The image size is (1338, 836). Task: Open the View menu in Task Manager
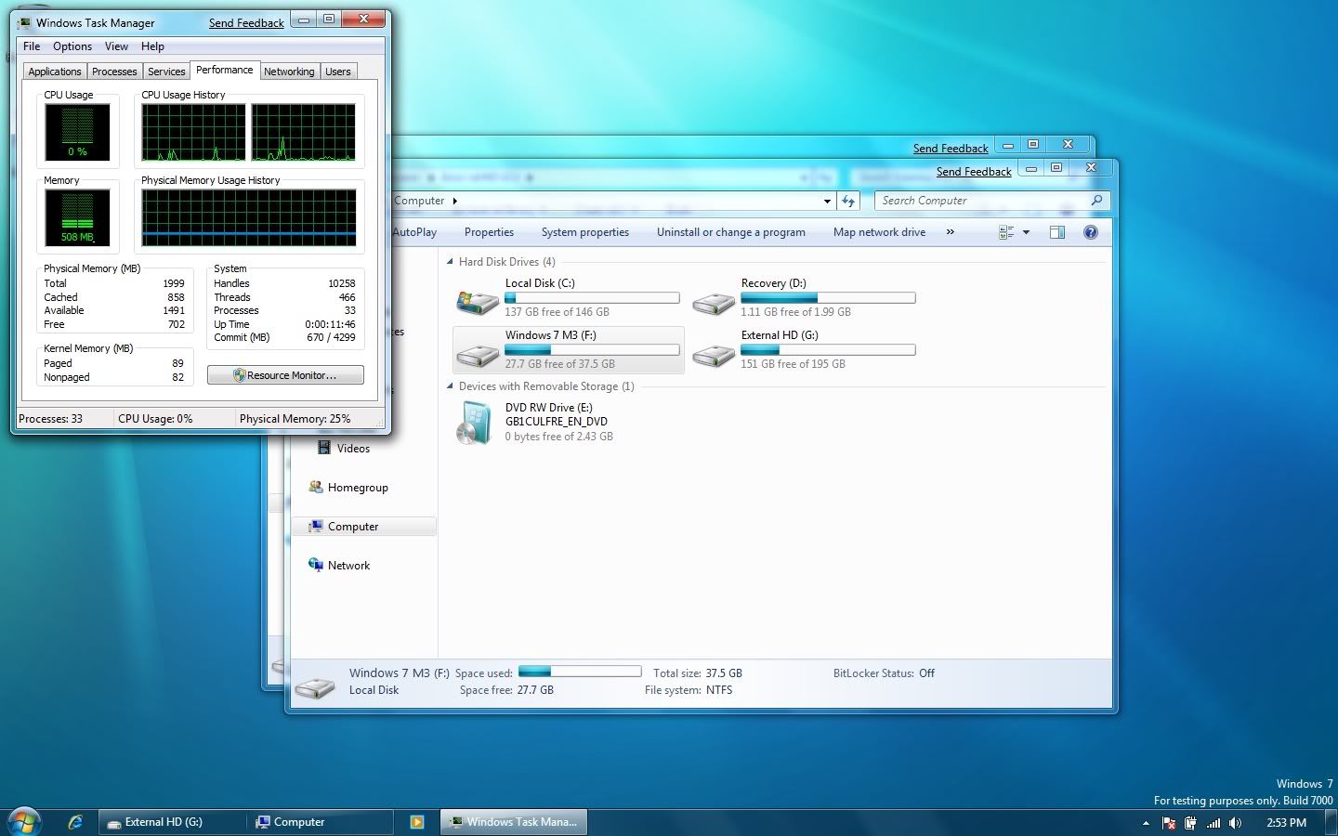click(x=116, y=46)
